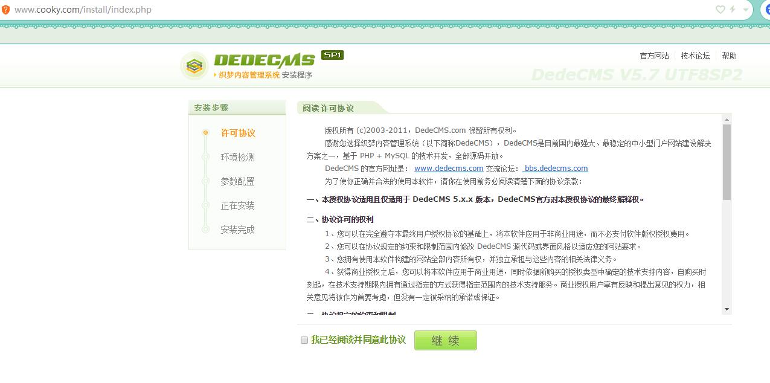Select the 参数配置 install step

(x=238, y=181)
